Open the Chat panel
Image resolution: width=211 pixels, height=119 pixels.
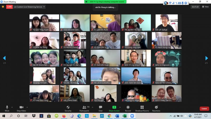coord(100,108)
